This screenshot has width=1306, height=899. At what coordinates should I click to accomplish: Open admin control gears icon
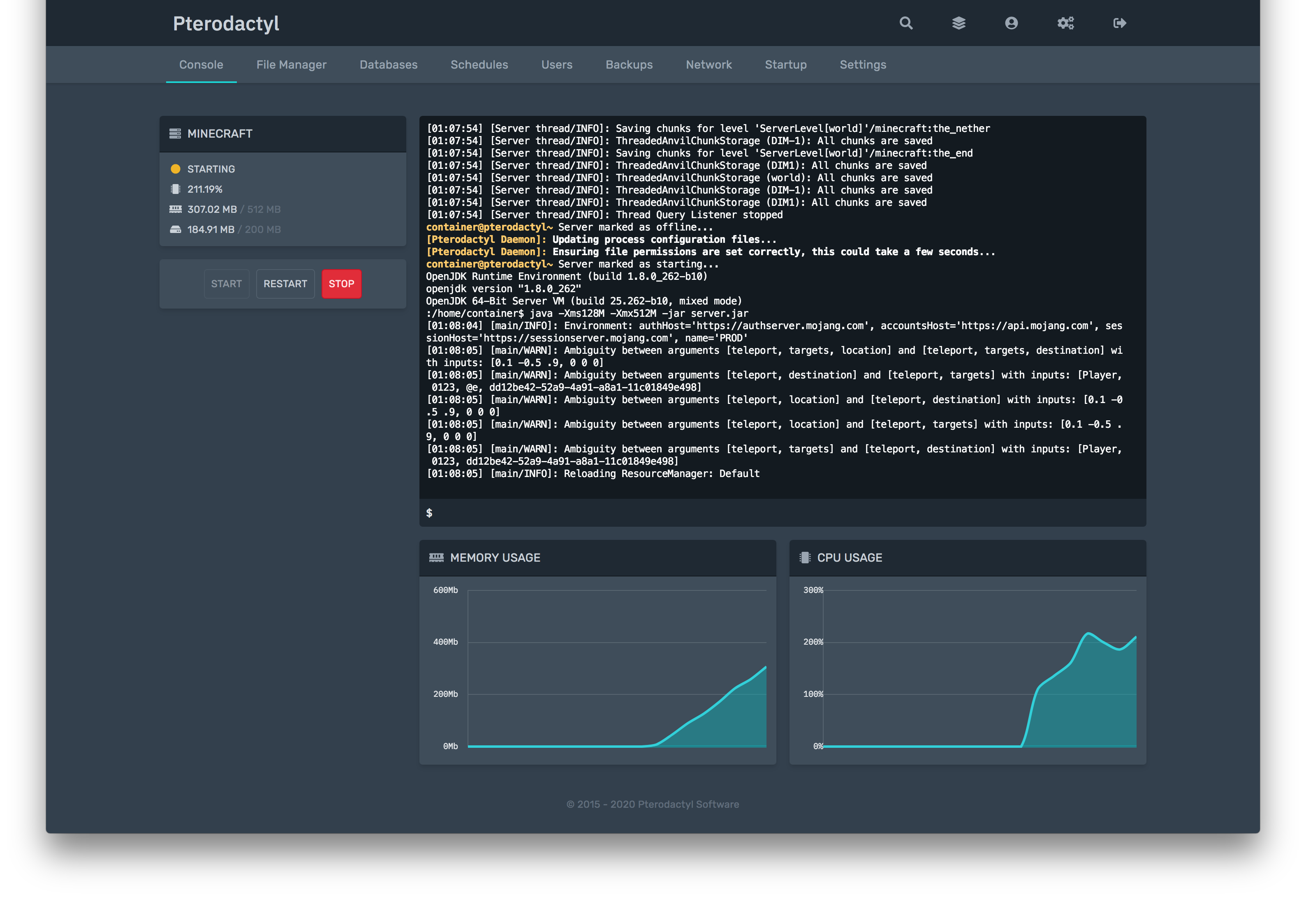(x=1065, y=23)
